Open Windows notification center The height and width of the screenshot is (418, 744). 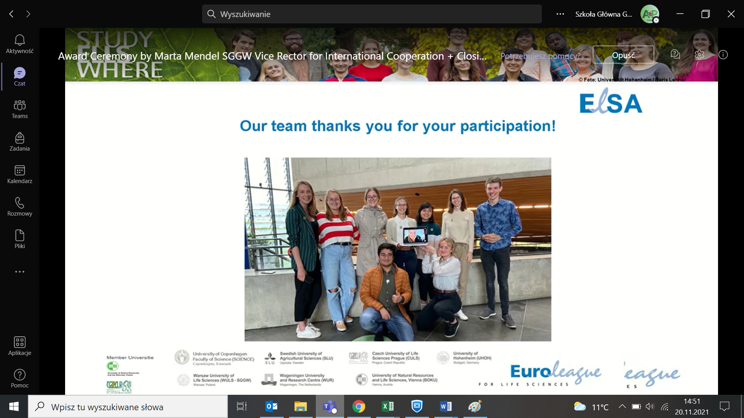coord(724,406)
